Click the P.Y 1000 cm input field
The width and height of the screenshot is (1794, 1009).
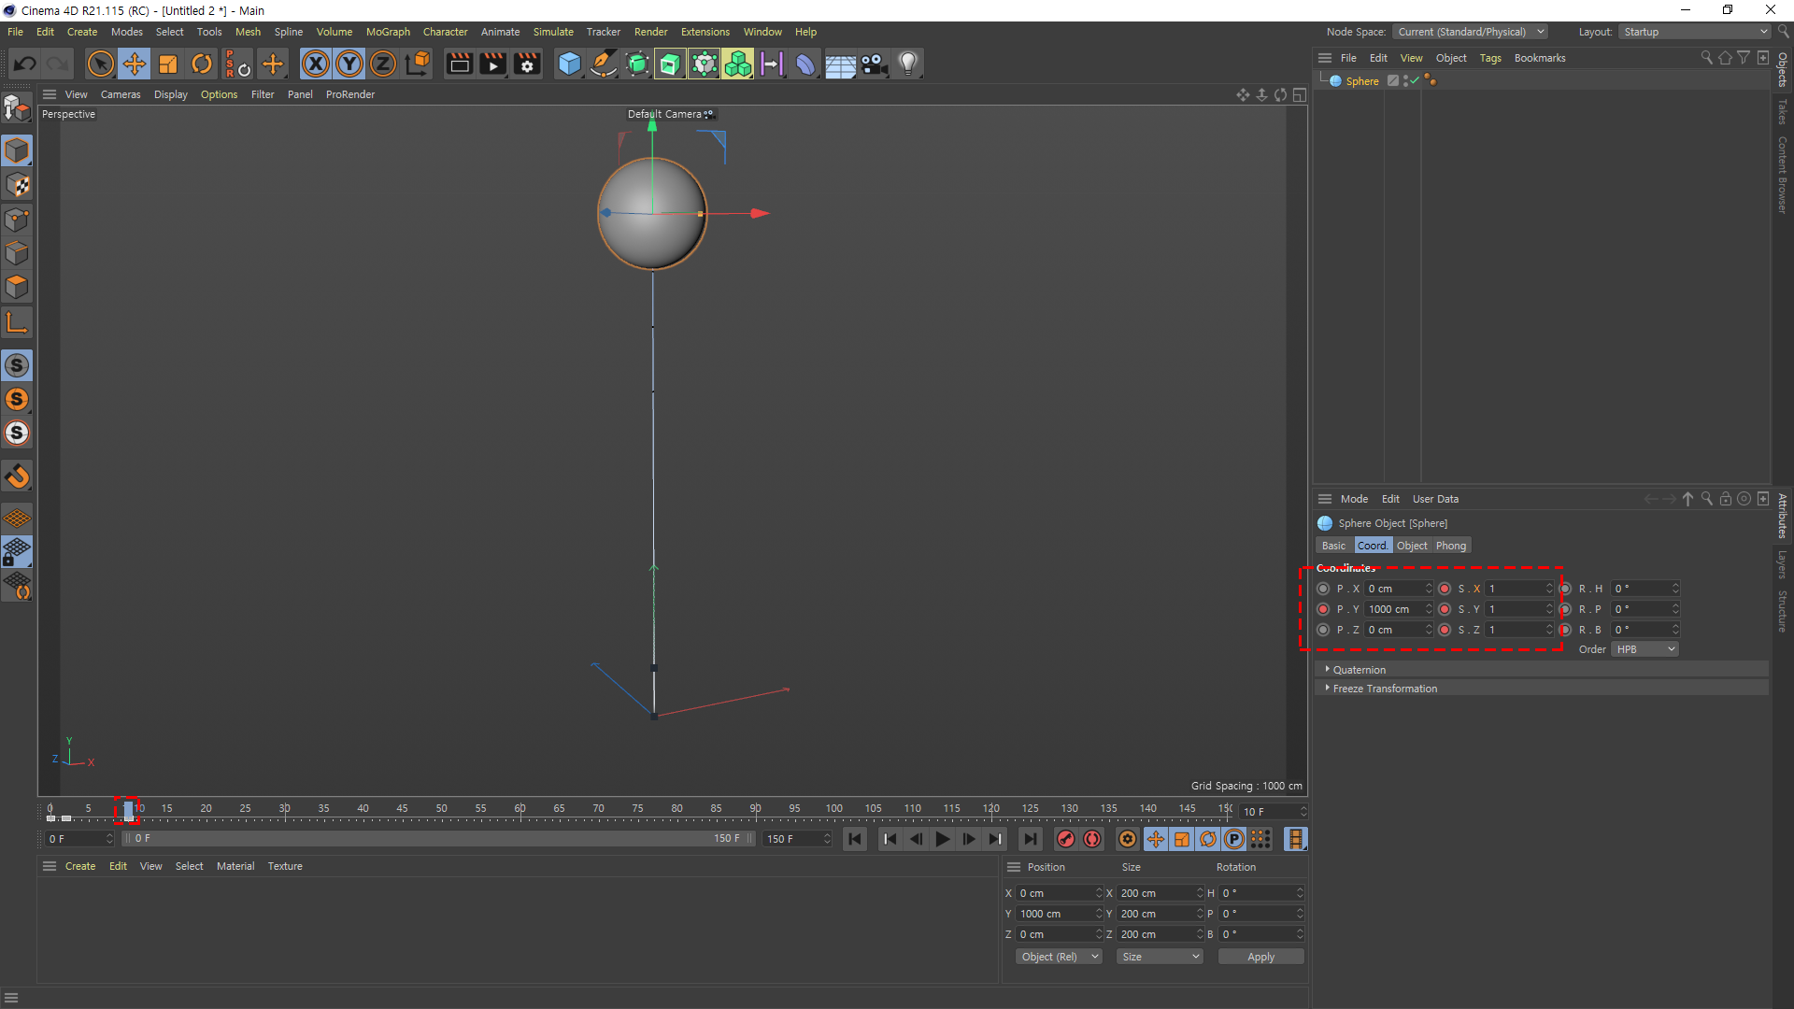[x=1393, y=609]
